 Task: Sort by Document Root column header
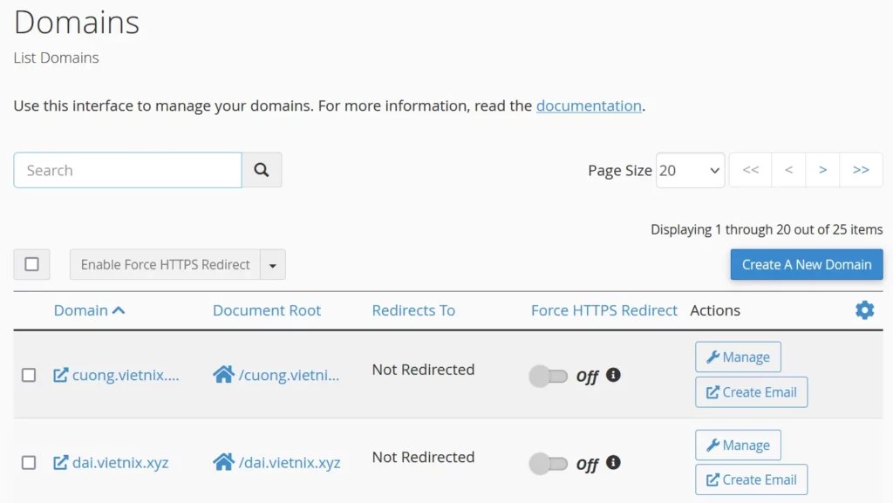point(267,310)
